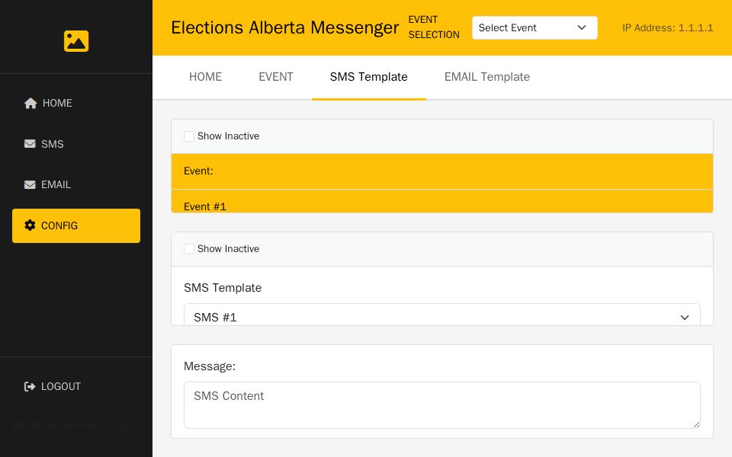Click the LOGOUT entry in the sidebar
The width and height of the screenshot is (732, 457).
pyautogui.click(x=61, y=386)
